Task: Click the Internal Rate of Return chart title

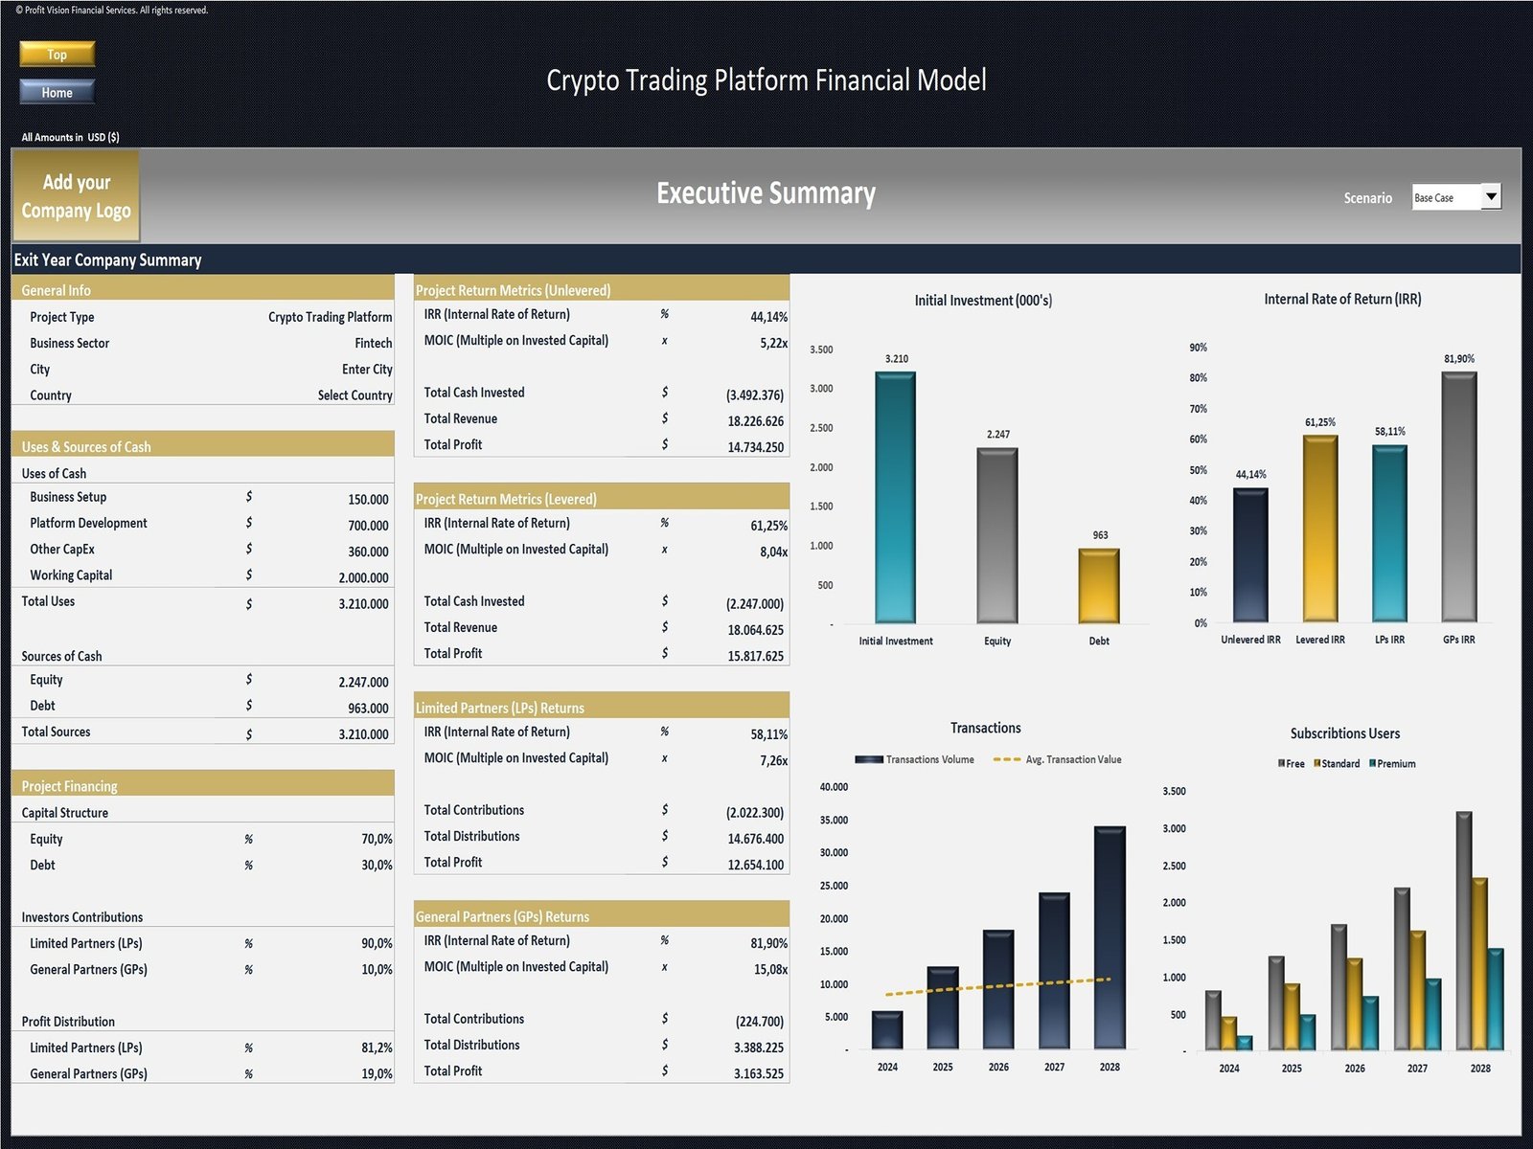Action: pos(1341,300)
